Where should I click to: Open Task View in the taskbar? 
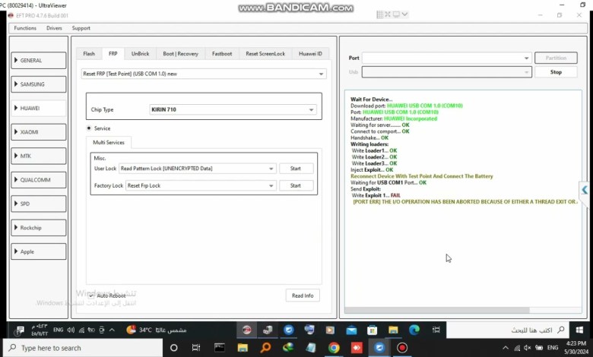tap(196, 348)
